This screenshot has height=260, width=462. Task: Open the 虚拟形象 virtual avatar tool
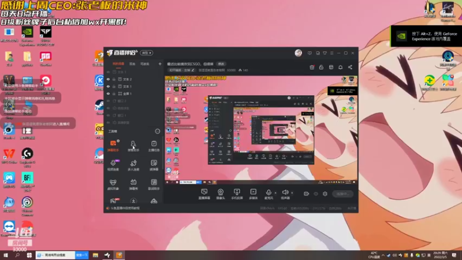click(x=113, y=184)
